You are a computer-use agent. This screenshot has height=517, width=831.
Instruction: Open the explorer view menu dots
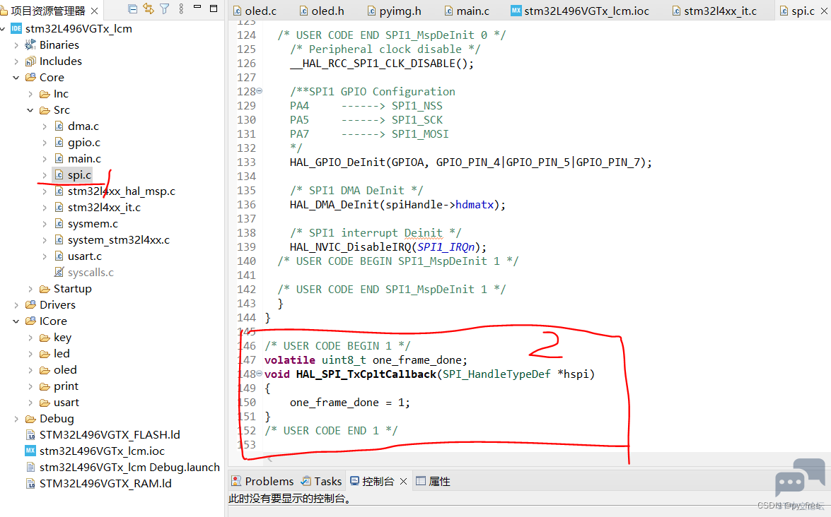click(181, 8)
